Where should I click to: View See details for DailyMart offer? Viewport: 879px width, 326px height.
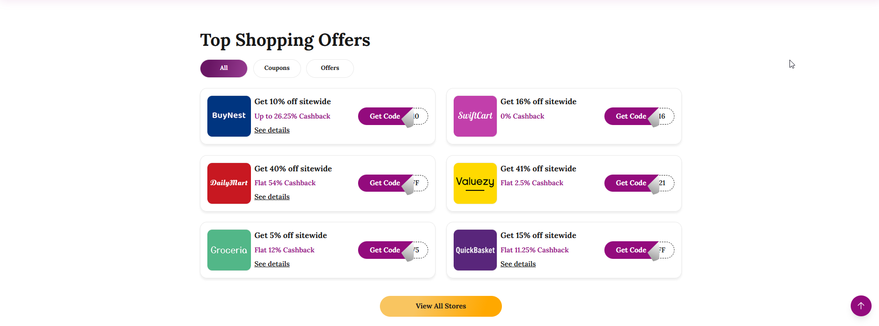(272, 197)
